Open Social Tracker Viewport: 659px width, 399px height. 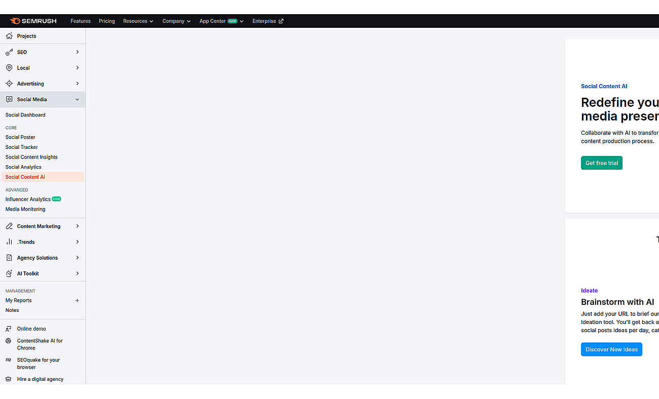22,147
